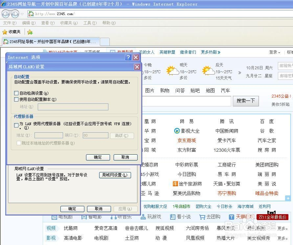The image size is (293, 245).
Task: Click the blue plus icon at right edge
Action: [x=288, y=198]
